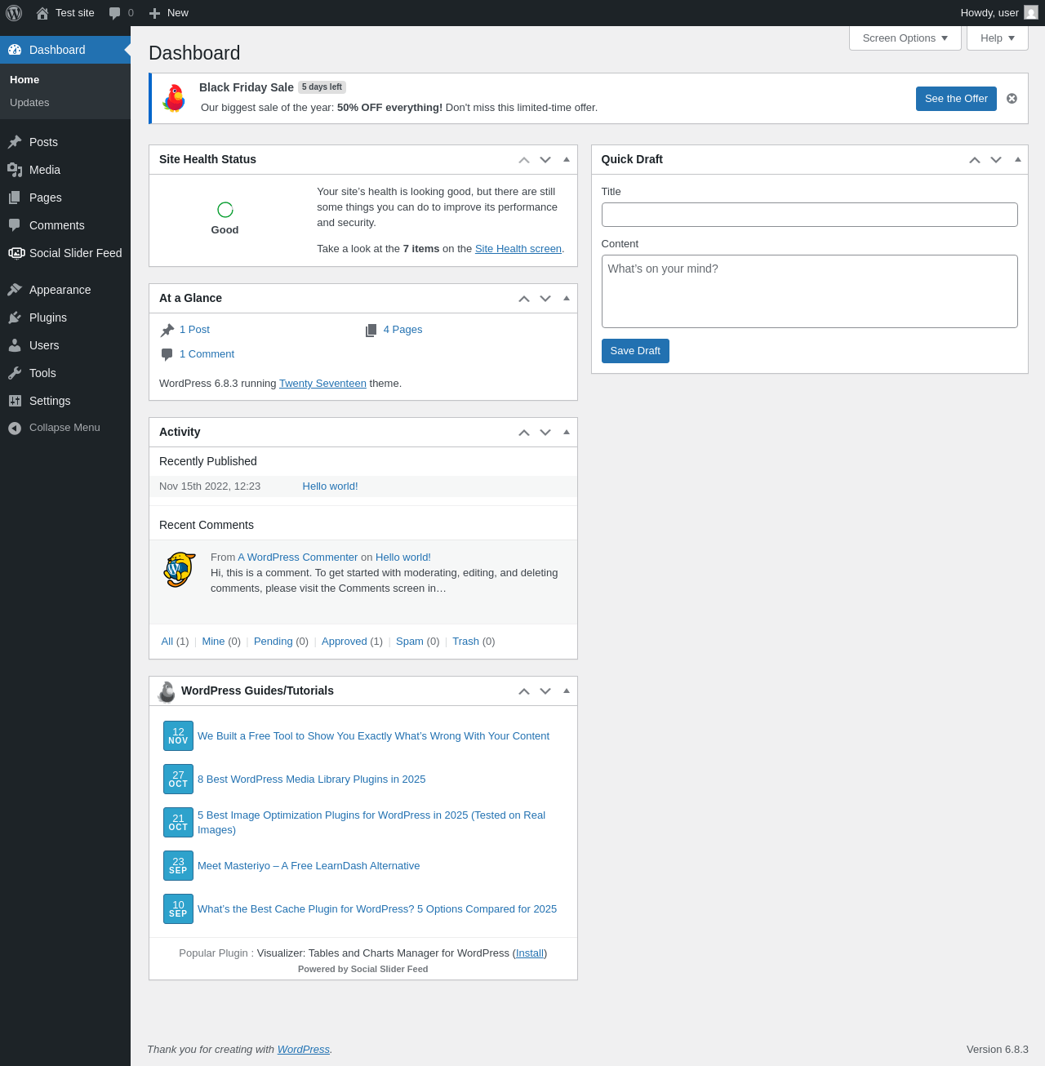Image resolution: width=1045 pixels, height=1066 pixels.
Task: Open the WordPress link in the footer
Action: (x=304, y=1050)
